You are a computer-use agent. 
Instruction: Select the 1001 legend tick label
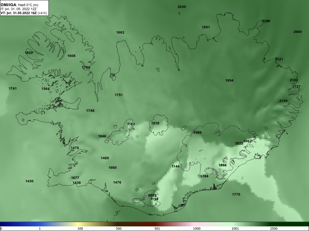pyautogui.click(x=235, y=229)
